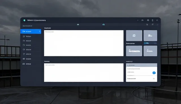Open the top-right gray tile with truck icon
This screenshot has height=104, width=181.
point(150,36)
